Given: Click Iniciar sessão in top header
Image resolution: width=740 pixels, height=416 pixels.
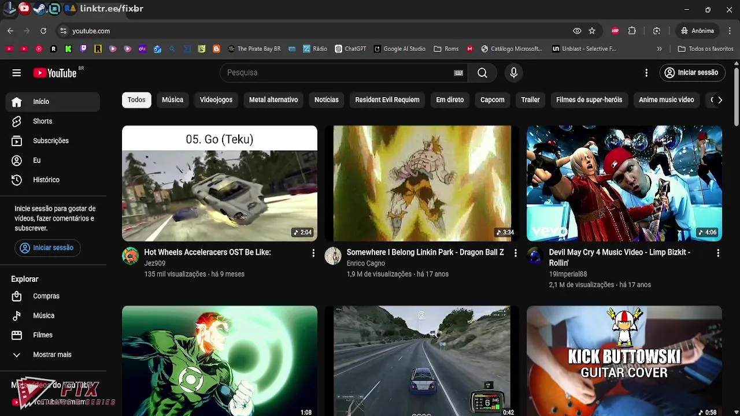Looking at the screenshot, I should pyautogui.click(x=692, y=73).
